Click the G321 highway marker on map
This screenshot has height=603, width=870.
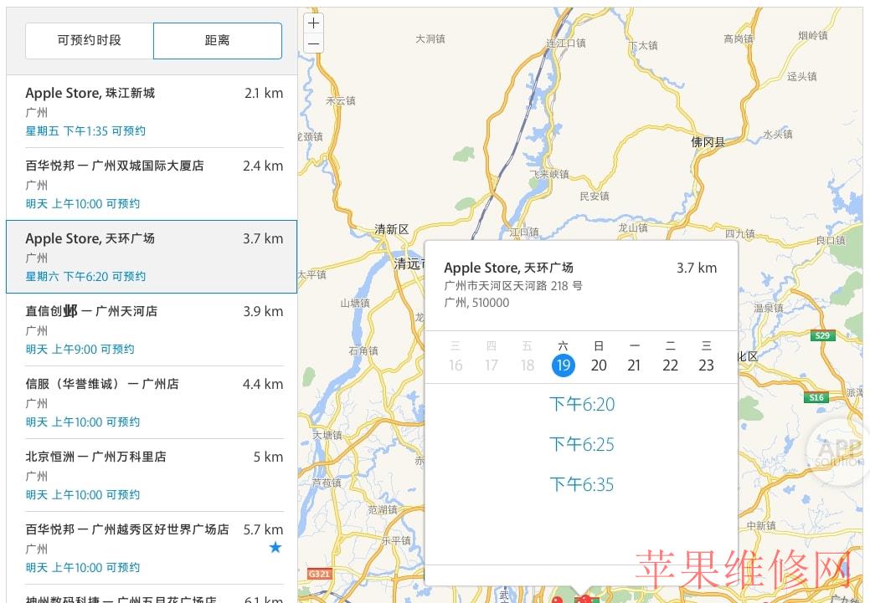[319, 574]
